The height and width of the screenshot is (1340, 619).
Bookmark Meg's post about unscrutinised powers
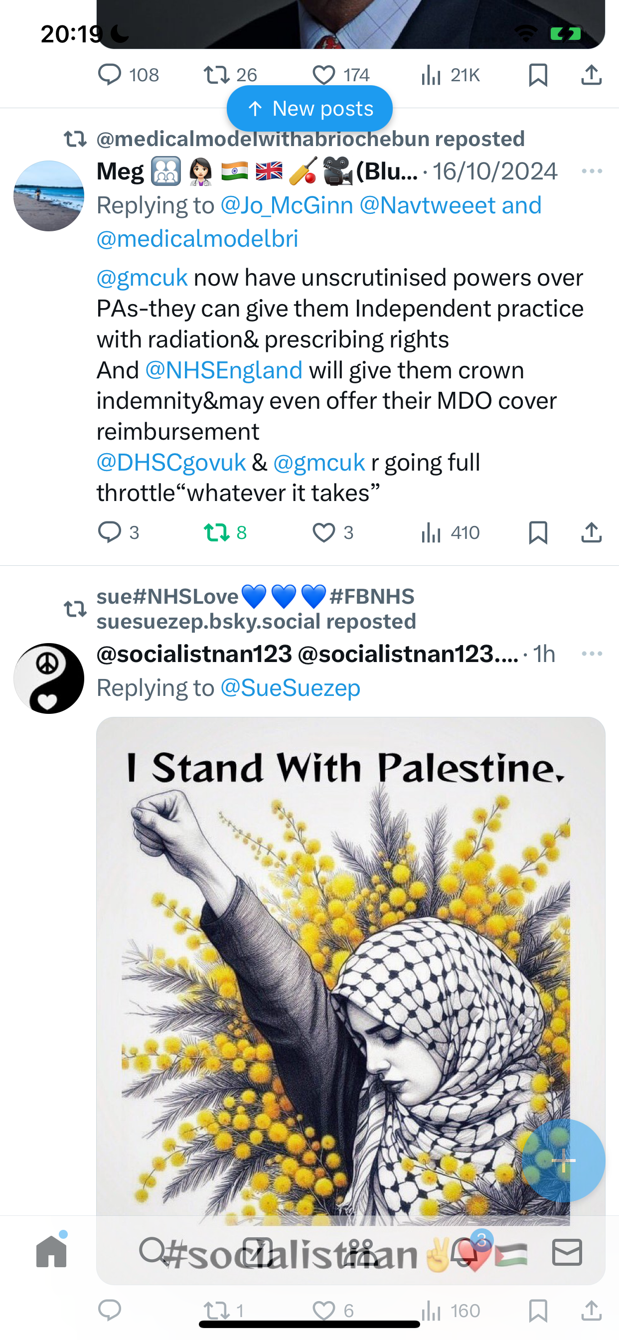coord(538,532)
